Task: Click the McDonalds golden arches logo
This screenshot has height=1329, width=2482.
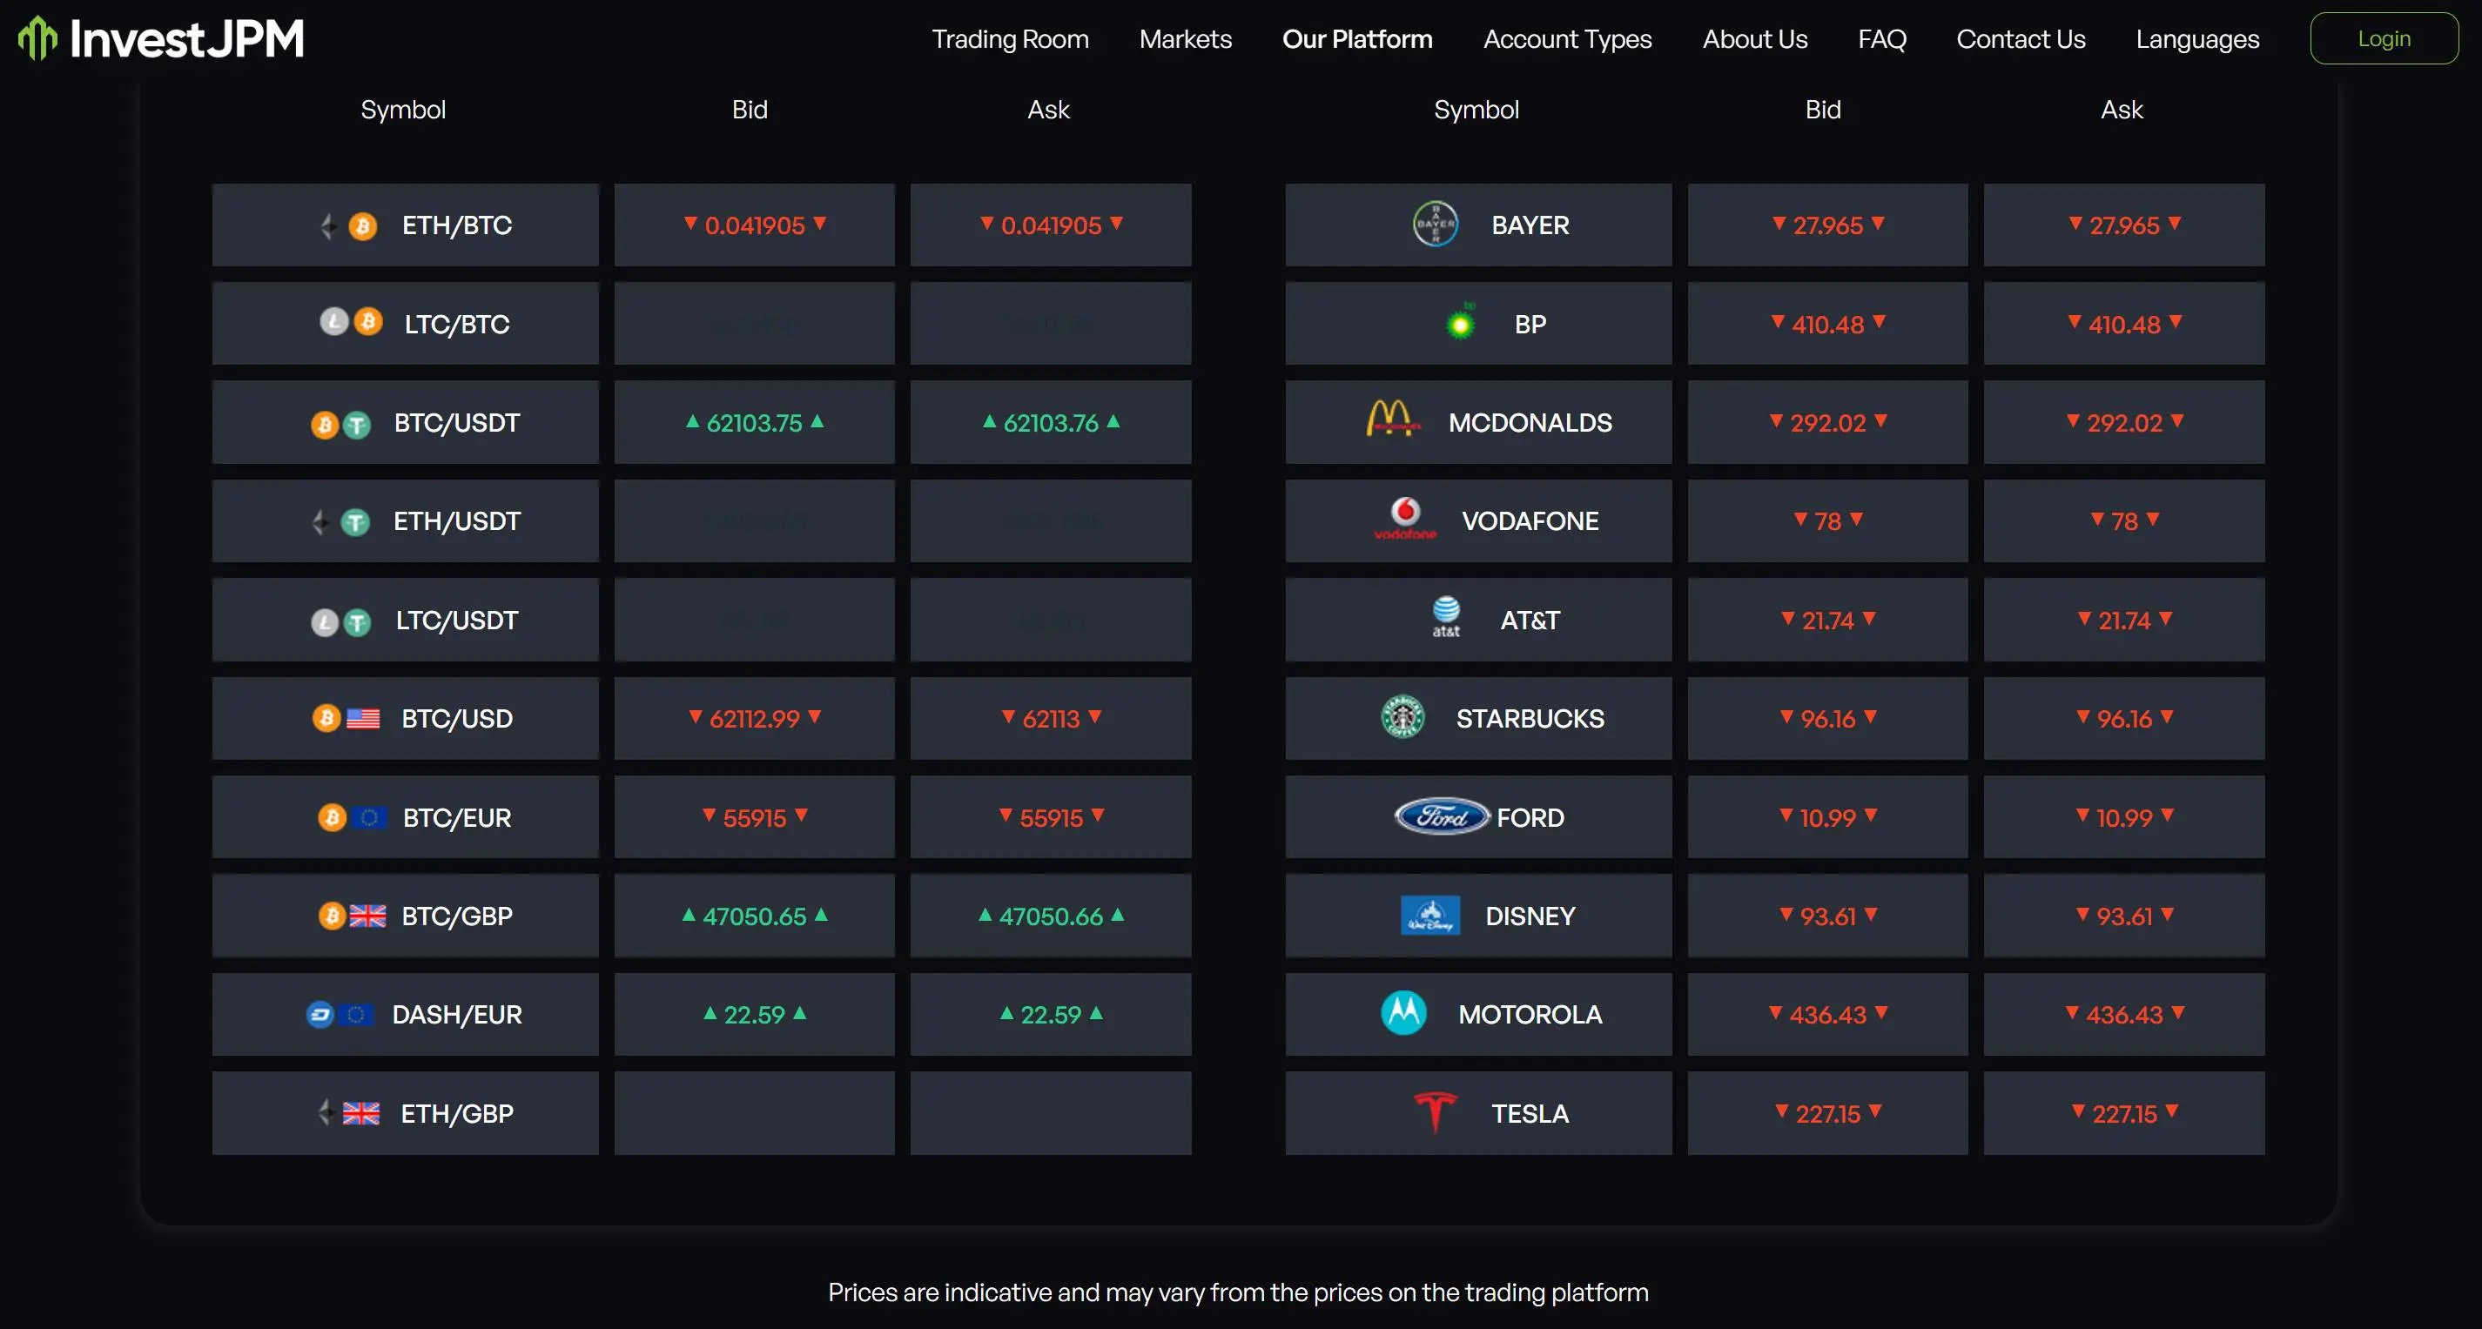Action: pyautogui.click(x=1392, y=419)
